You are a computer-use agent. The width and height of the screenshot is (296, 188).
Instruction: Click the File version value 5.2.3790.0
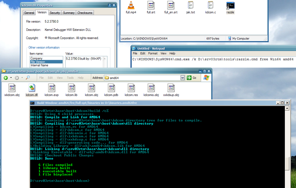(51, 22)
